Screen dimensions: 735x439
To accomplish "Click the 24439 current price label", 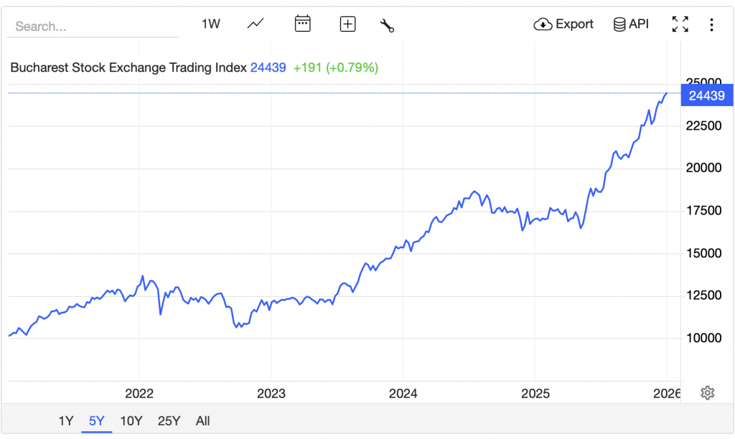I will pyautogui.click(x=706, y=95).
